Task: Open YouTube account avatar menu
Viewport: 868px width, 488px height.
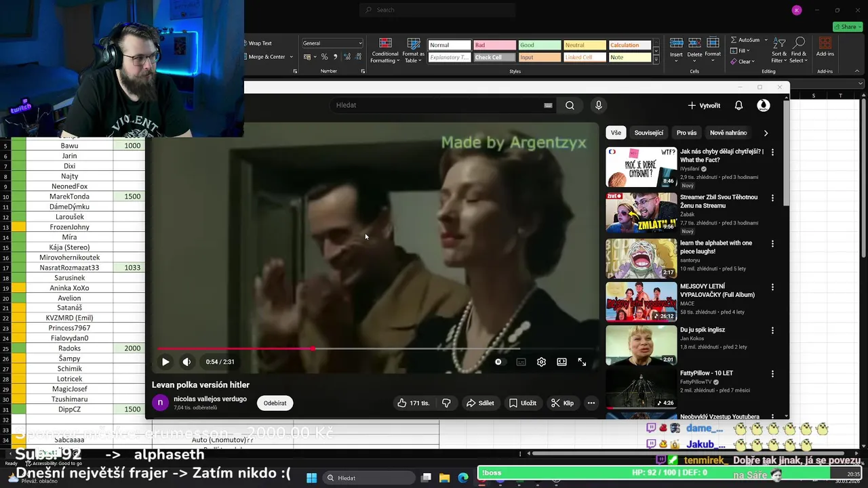Action: coord(764,105)
